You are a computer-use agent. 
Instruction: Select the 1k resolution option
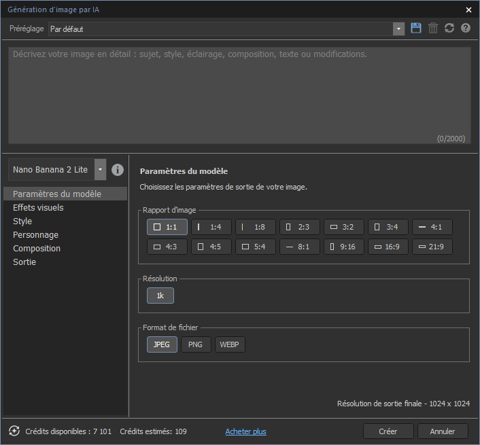click(x=160, y=296)
